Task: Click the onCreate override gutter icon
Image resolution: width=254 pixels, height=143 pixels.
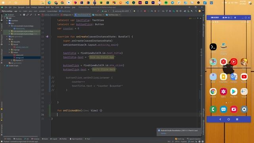Action: [x=47, y=37]
